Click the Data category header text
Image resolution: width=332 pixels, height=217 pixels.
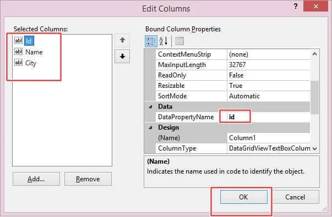(x=165, y=107)
